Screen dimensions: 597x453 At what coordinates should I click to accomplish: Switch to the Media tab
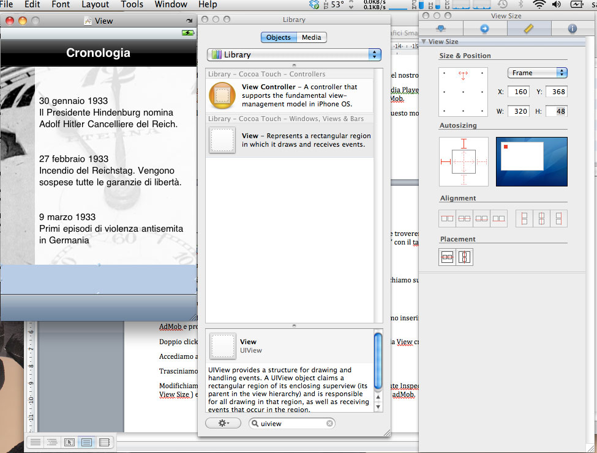(311, 37)
